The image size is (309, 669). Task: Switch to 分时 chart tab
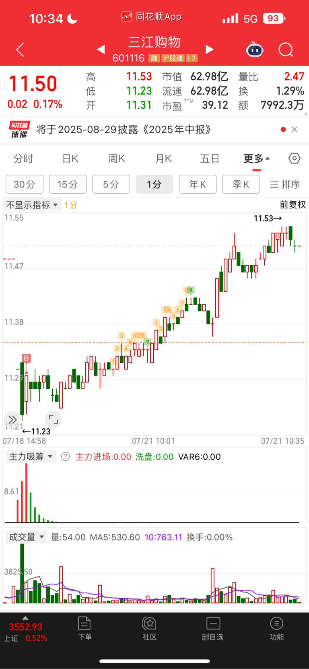pyautogui.click(x=23, y=159)
